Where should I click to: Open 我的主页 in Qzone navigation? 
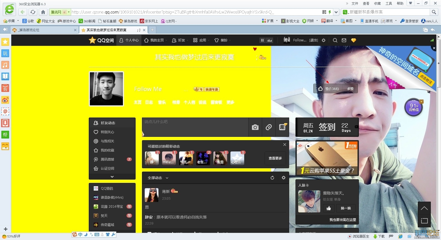[154, 40]
